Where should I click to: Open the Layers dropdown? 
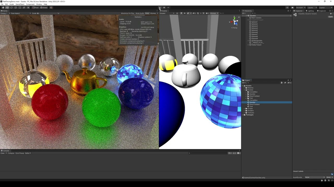pos(312,8)
